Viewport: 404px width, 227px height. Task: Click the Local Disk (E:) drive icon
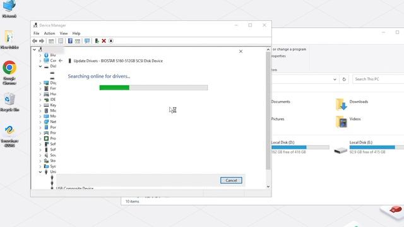pyautogui.click(x=341, y=150)
